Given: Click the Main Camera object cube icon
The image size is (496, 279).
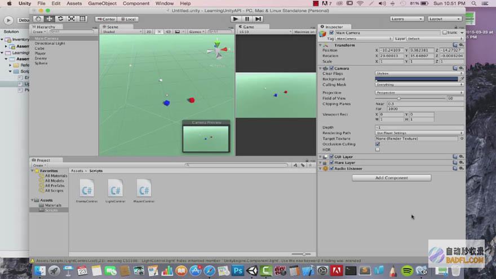Looking at the screenshot, I should coord(322,34).
